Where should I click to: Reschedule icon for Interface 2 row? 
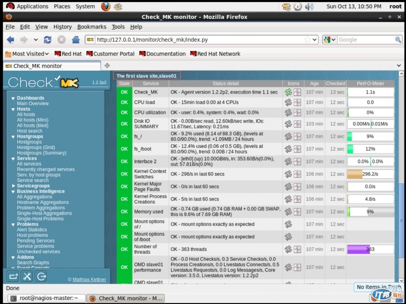(288, 161)
